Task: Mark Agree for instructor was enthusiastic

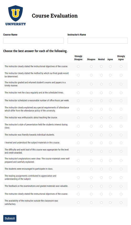Action: pos(110,118)
